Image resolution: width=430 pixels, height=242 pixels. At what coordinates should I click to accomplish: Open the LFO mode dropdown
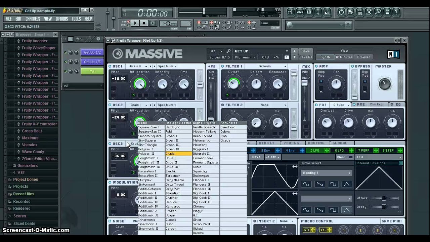[x=379, y=157]
